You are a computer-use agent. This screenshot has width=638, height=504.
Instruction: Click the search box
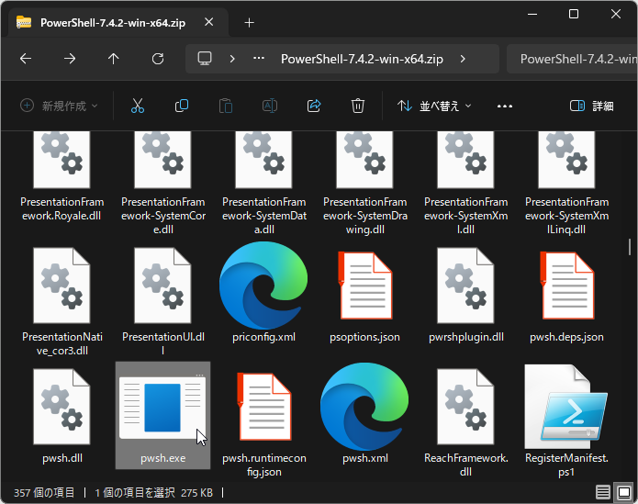click(x=573, y=59)
